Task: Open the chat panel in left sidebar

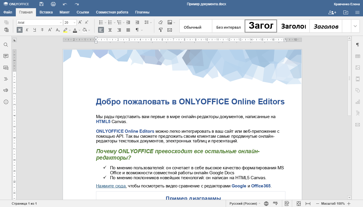Action: point(6,68)
